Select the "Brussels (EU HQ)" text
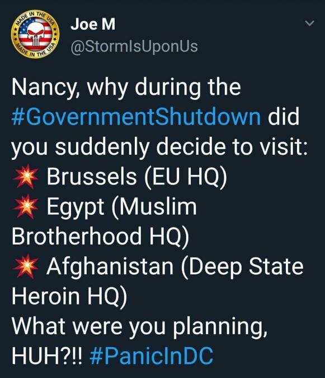The width and height of the screenshot is (325, 378). click(x=137, y=177)
